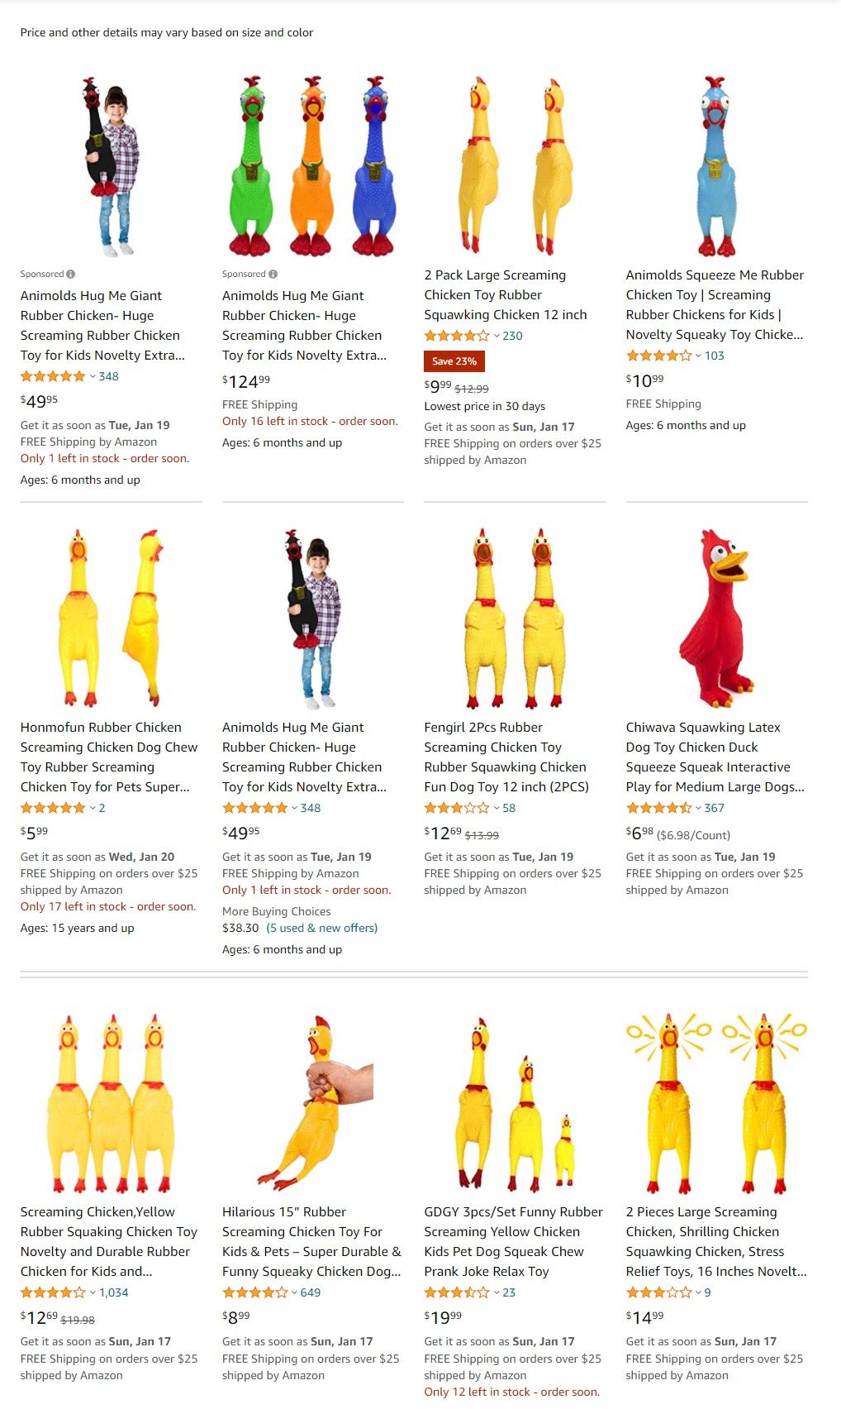Open the three-size GDGY chicken set image
This screenshot has height=1409, width=841.
[515, 1103]
